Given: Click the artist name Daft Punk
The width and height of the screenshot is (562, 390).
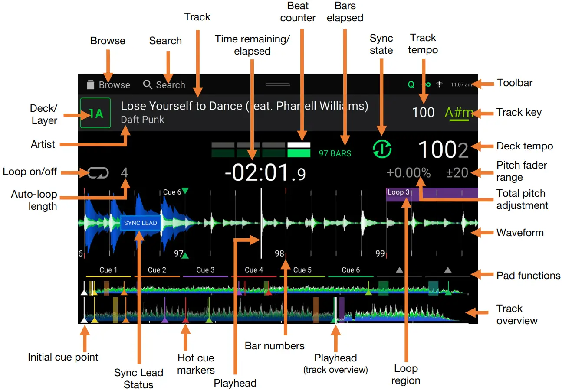Looking at the screenshot, I should tap(142, 120).
